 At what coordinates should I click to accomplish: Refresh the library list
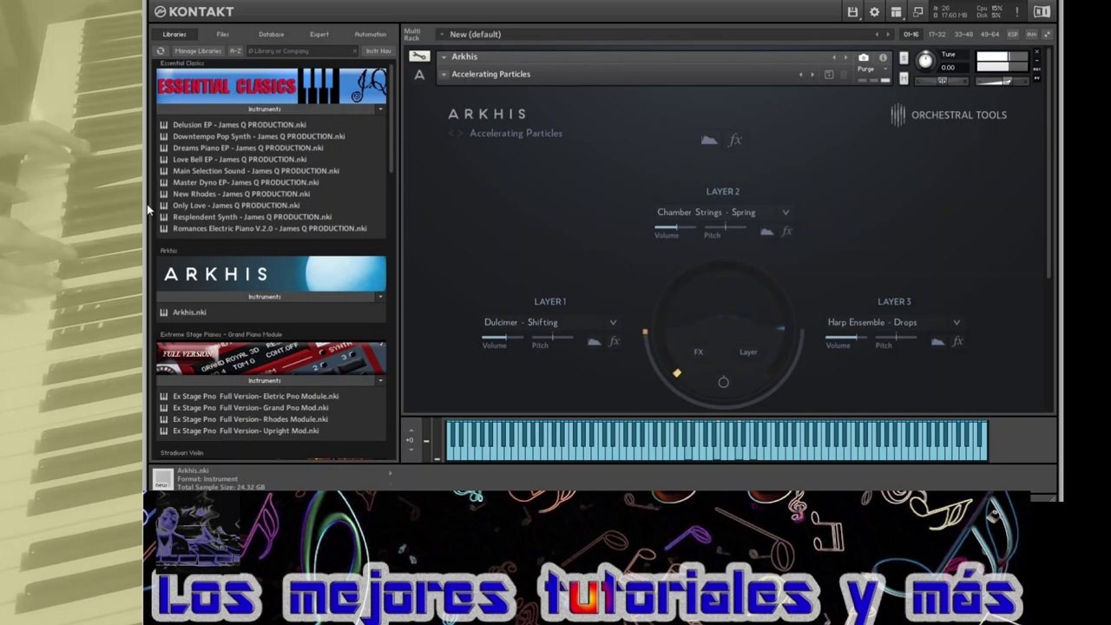tap(161, 51)
